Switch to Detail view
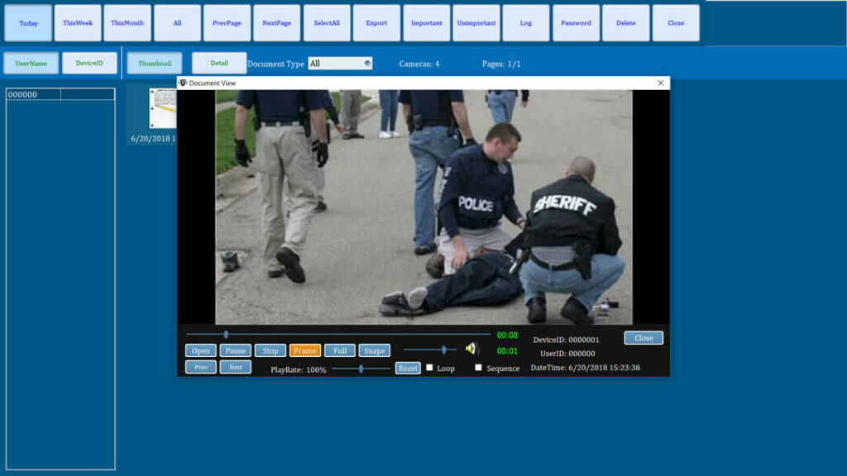 point(218,62)
